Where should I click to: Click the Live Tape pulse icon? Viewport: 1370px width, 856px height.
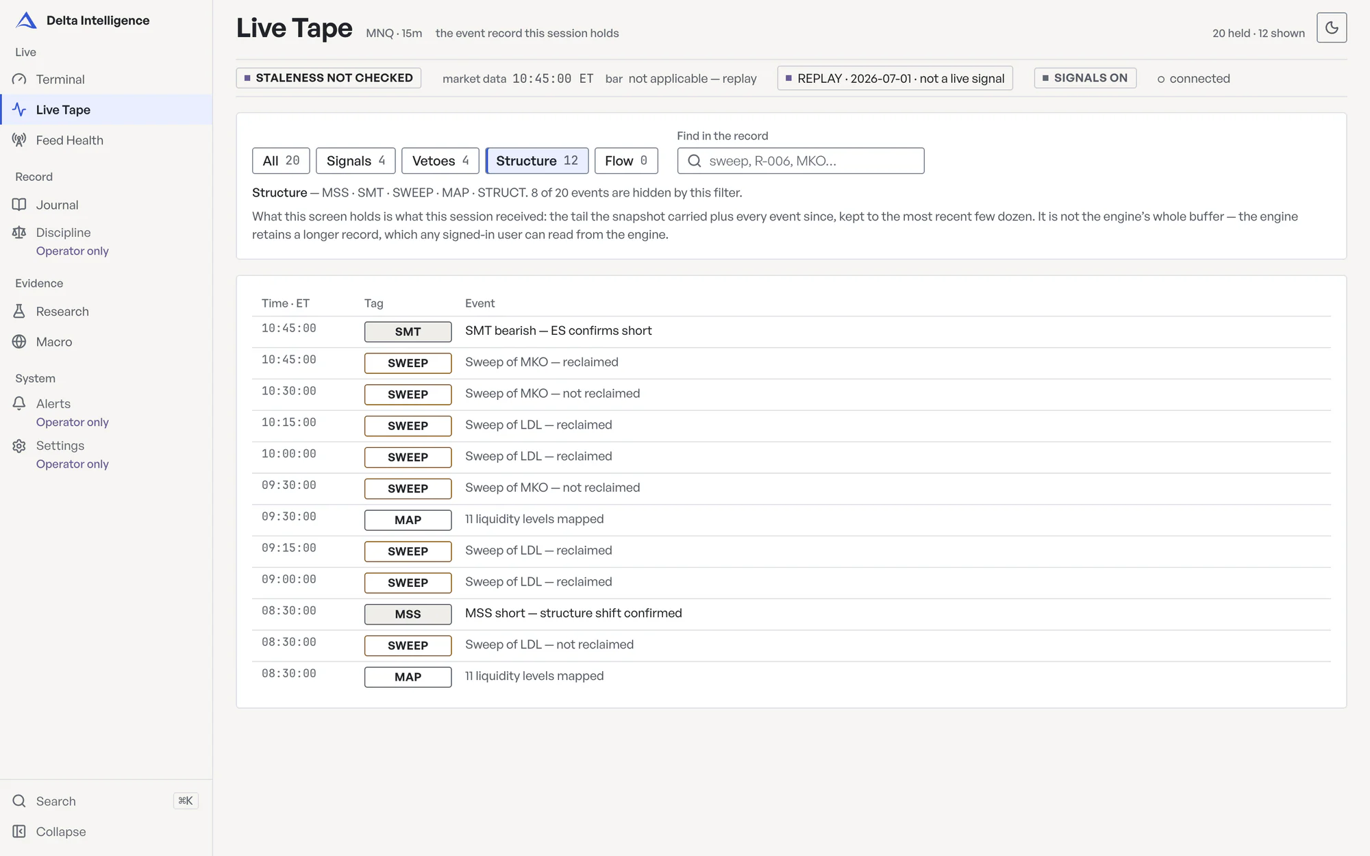(19, 110)
